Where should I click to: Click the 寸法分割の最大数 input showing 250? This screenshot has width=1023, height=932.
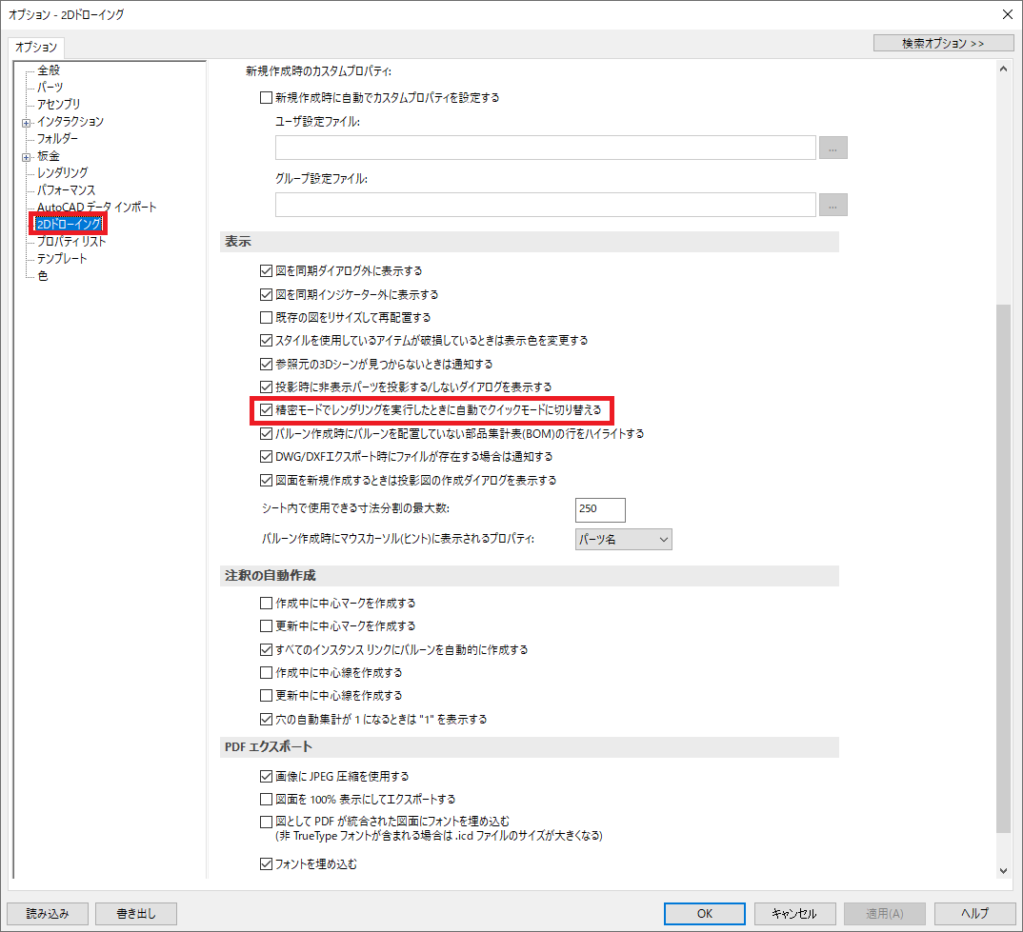pyautogui.click(x=599, y=509)
